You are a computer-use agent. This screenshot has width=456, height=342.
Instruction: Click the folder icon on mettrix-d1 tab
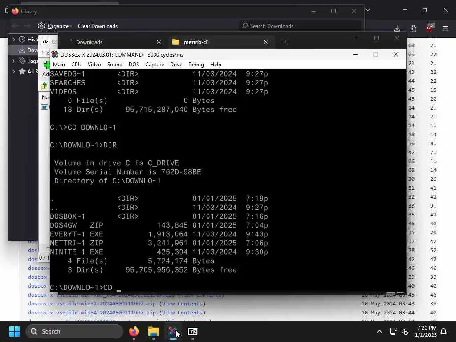tap(175, 42)
